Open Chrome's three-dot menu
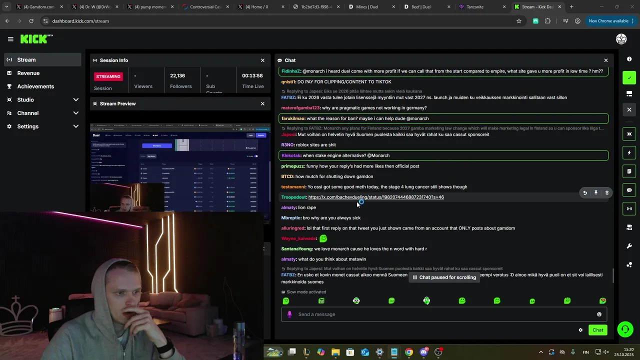 click(633, 21)
